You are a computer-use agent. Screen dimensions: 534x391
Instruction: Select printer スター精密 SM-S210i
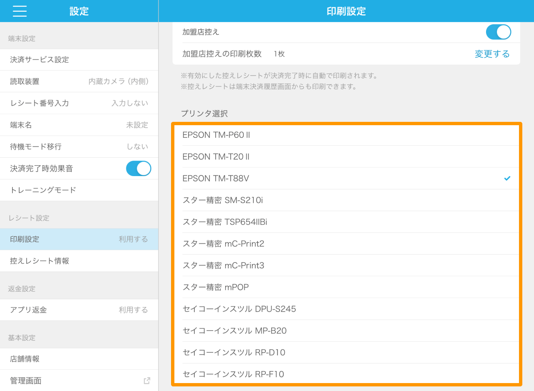[x=346, y=200]
